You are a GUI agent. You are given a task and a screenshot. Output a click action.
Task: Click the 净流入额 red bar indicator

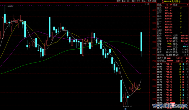(169, 58)
